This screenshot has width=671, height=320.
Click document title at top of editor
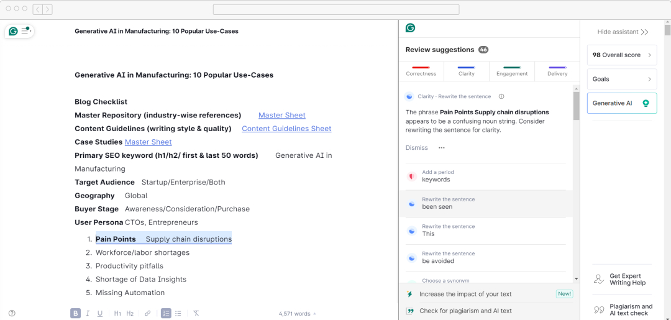[x=157, y=31]
